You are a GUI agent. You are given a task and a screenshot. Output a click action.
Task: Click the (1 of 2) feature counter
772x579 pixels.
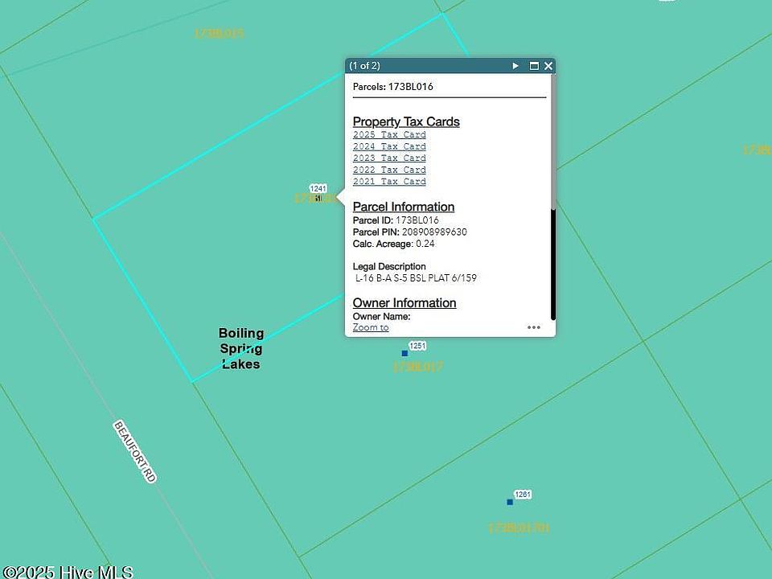tap(364, 66)
